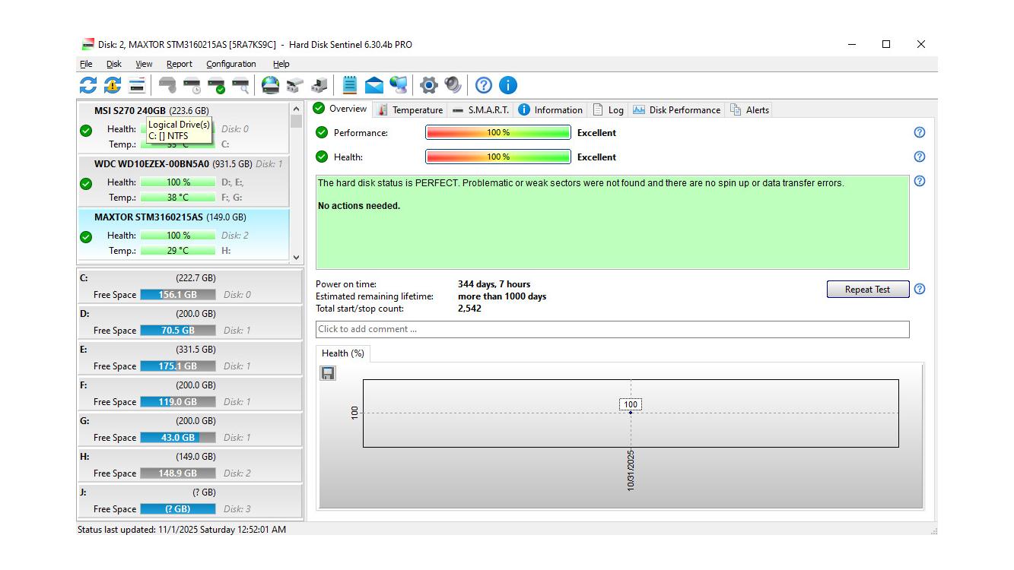This screenshot has width=1014, height=570.
Task: Switch to the S.M.A.R.T. tab
Action: click(481, 110)
